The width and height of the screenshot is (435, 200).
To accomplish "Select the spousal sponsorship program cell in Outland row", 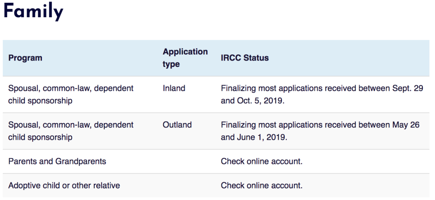I will tap(71, 131).
